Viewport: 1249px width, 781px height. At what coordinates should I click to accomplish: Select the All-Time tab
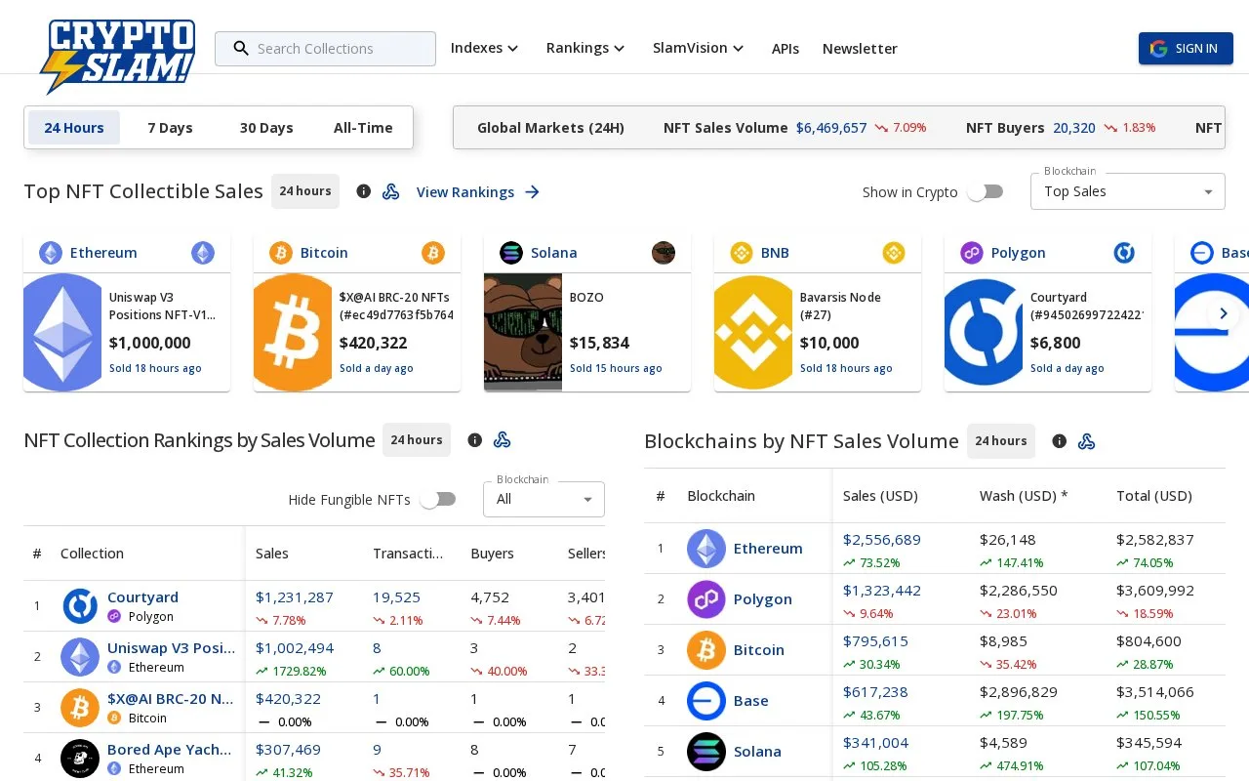[363, 128]
